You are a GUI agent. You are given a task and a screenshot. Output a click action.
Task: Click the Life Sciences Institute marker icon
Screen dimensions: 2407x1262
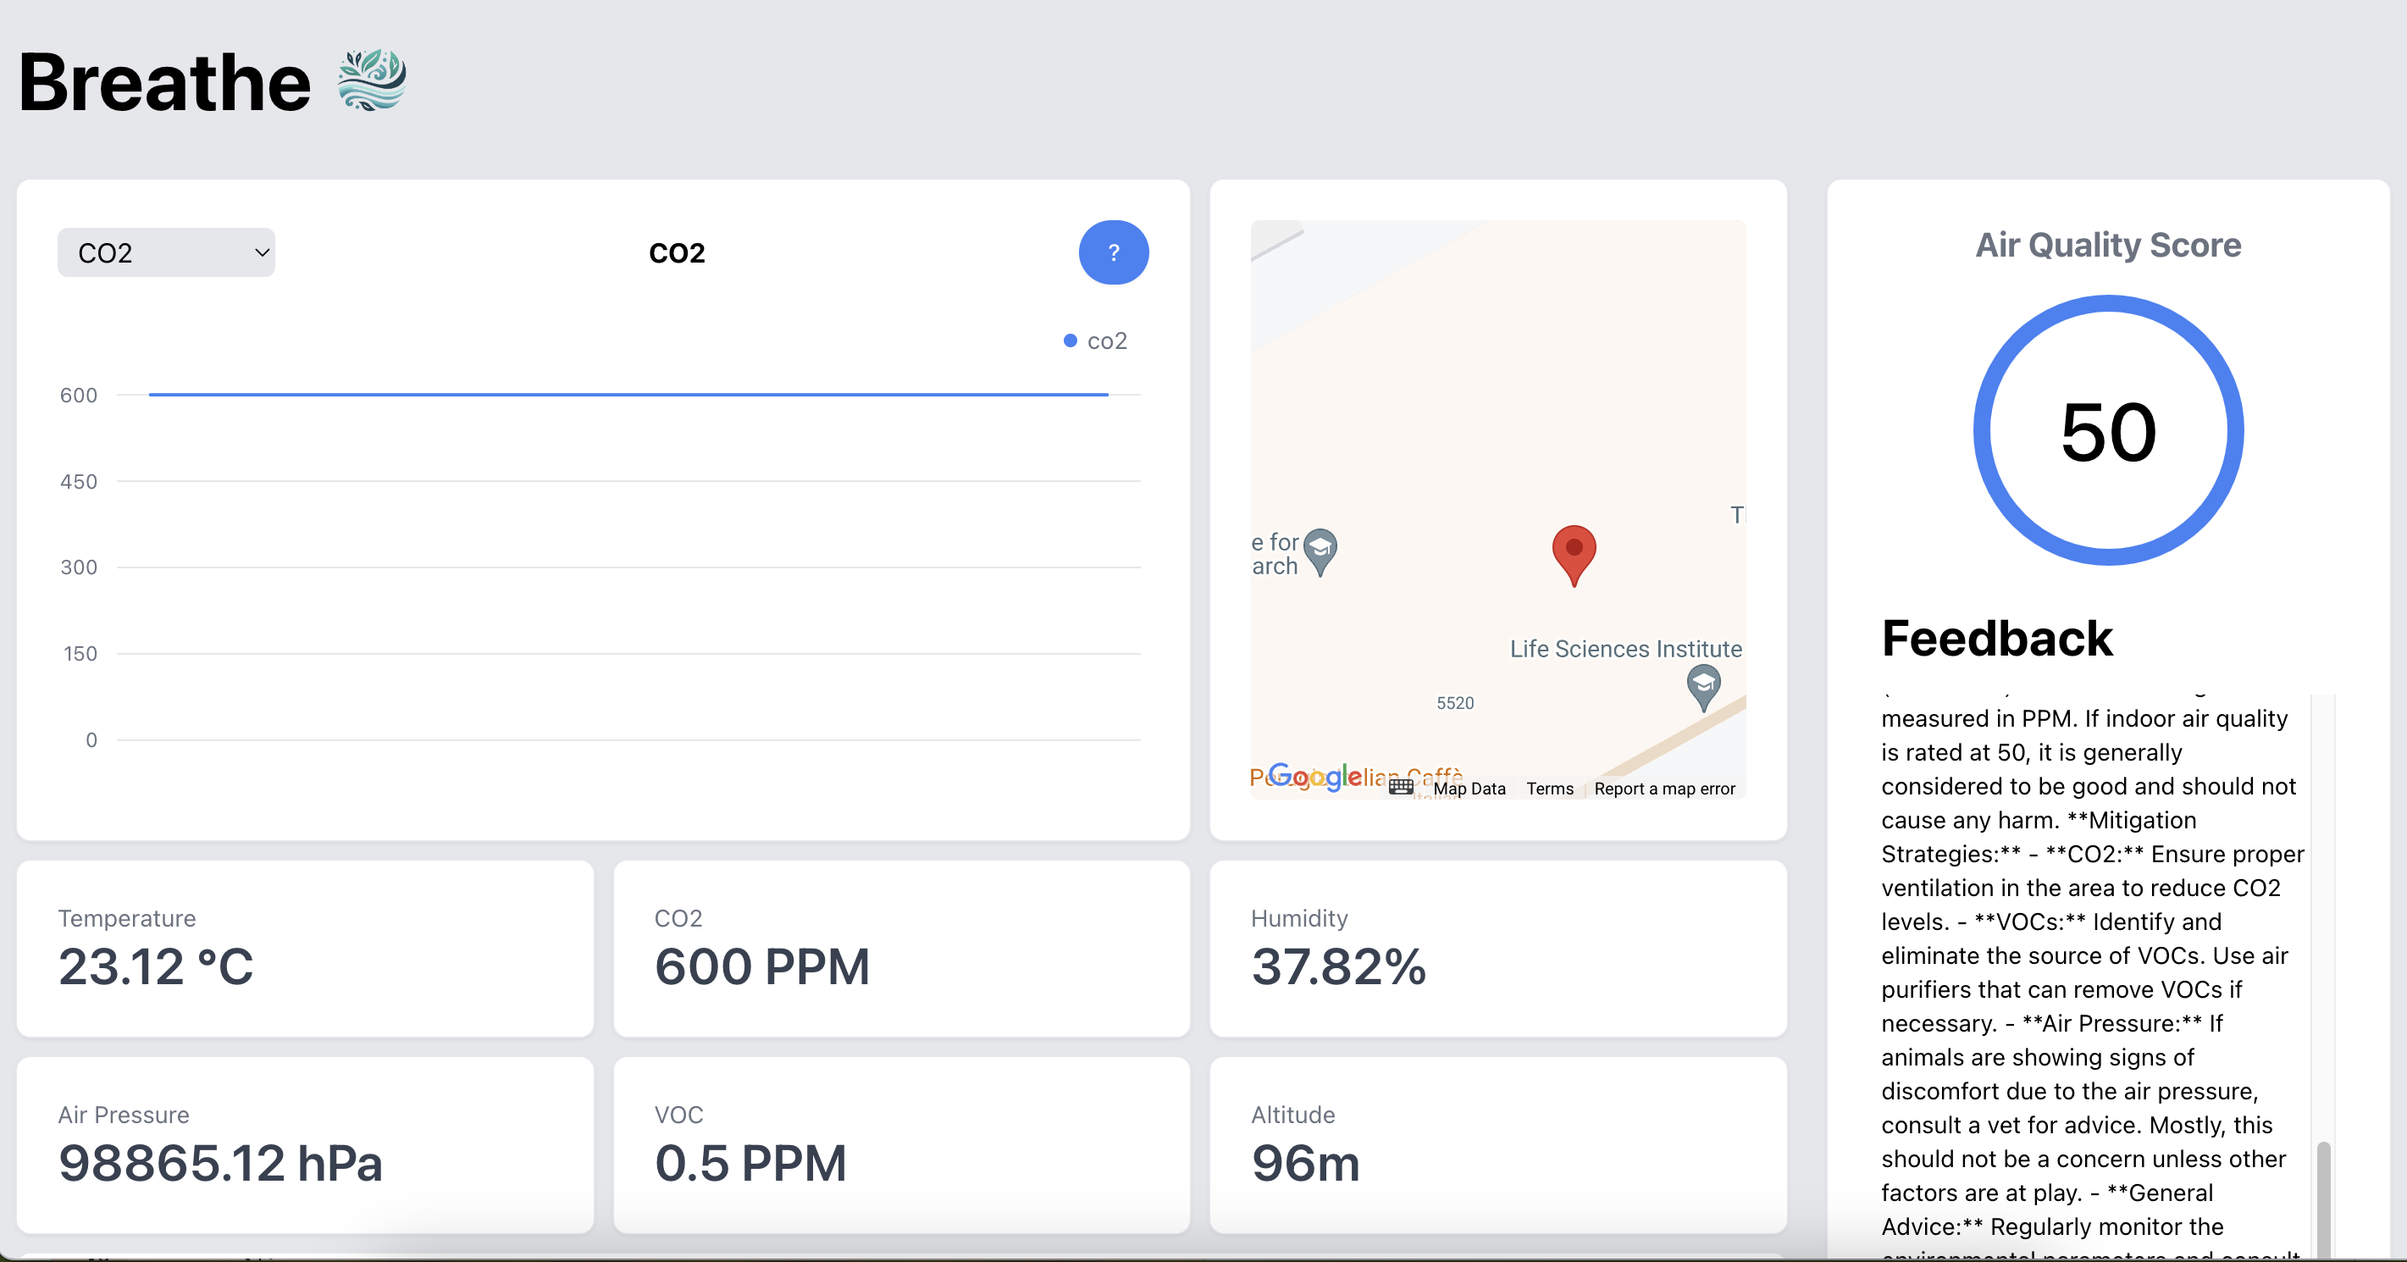point(1702,684)
